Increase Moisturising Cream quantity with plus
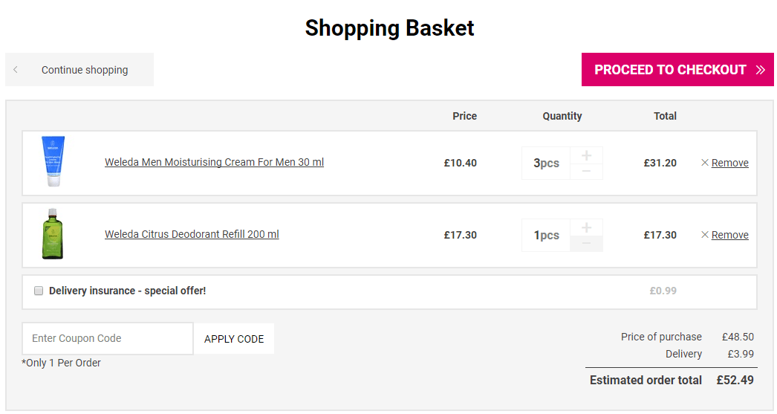 [586, 155]
